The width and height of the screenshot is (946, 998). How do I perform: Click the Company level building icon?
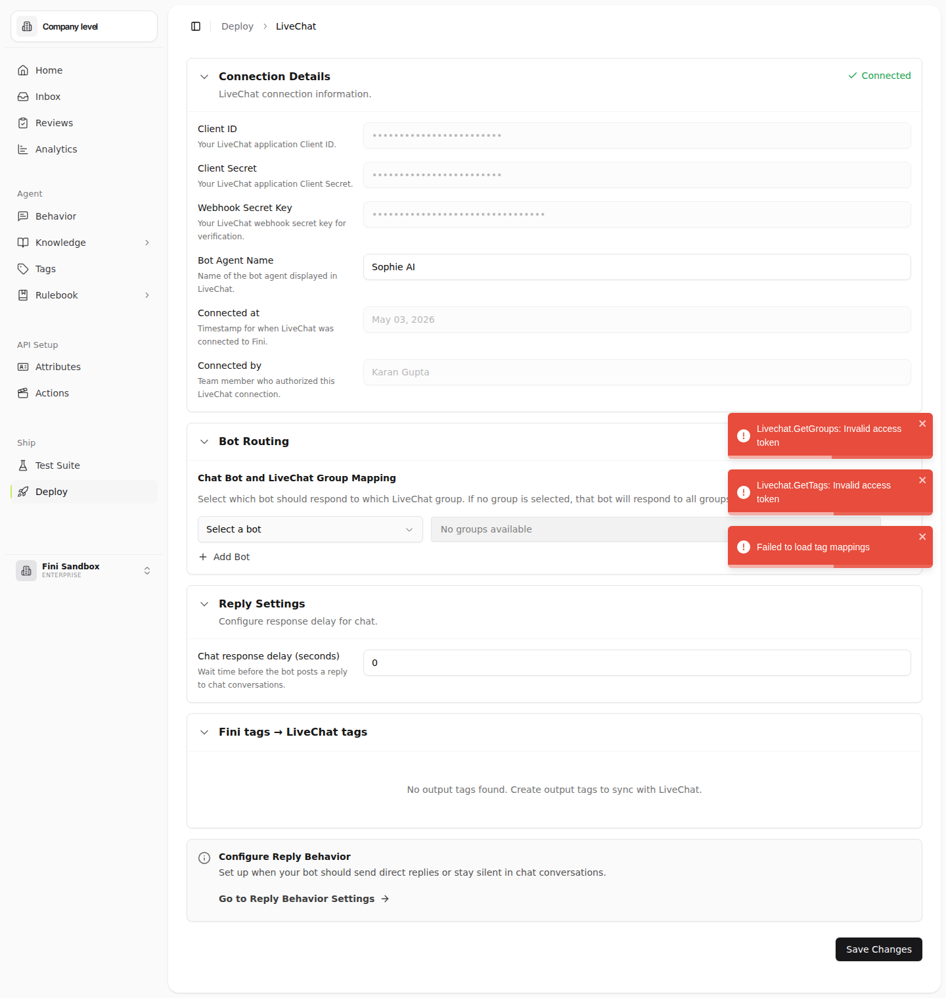pyautogui.click(x=27, y=26)
